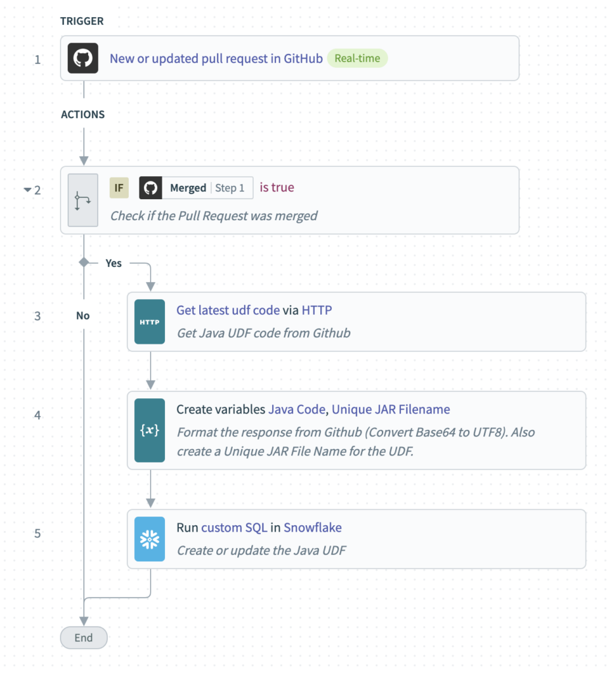Click the GitHub trigger icon in step 1
The width and height of the screenshot is (614, 673).
tap(82, 58)
